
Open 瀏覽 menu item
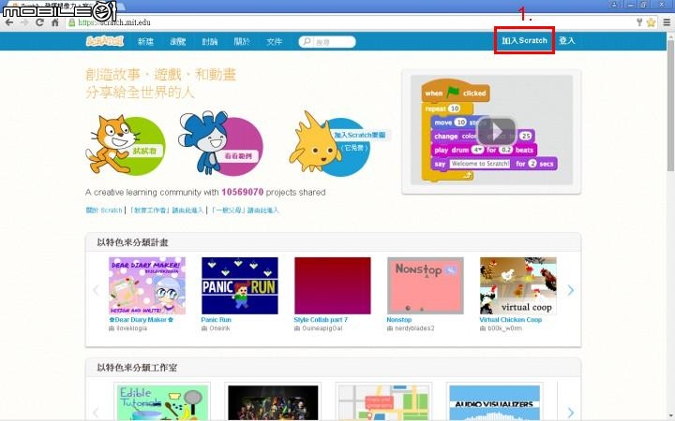pyautogui.click(x=178, y=42)
